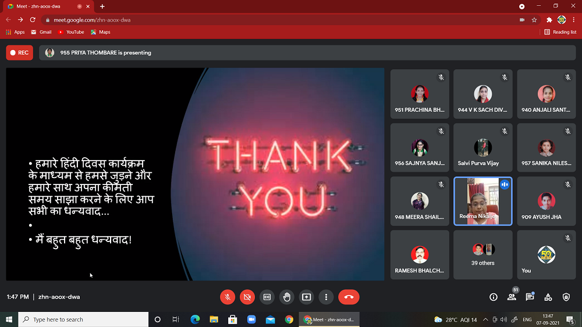
Task: Leave the call with red hang-up button
Action: click(349, 297)
